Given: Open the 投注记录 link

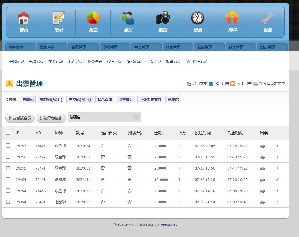Looking at the screenshot, I should pos(114,61).
